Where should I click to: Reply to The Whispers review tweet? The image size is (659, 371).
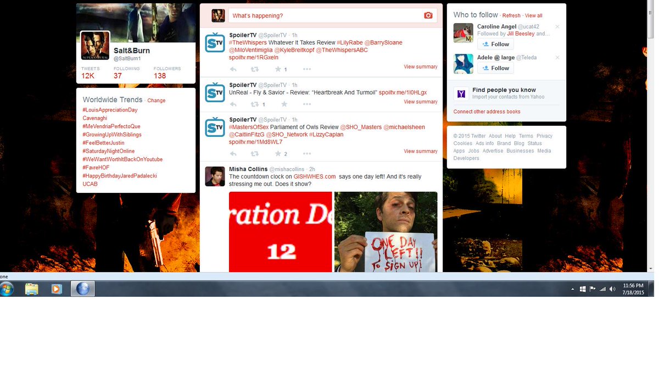(x=233, y=69)
